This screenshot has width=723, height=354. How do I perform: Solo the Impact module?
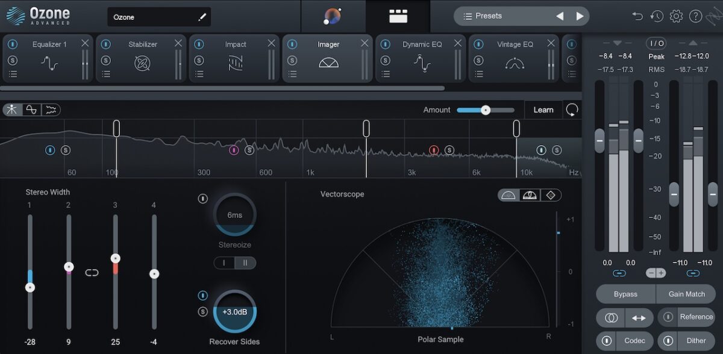199,60
